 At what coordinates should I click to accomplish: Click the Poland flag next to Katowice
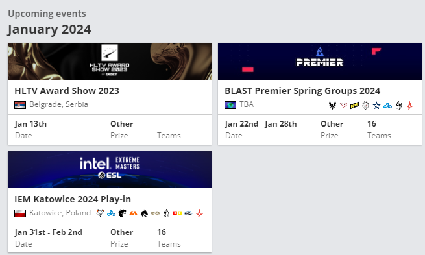click(x=20, y=213)
